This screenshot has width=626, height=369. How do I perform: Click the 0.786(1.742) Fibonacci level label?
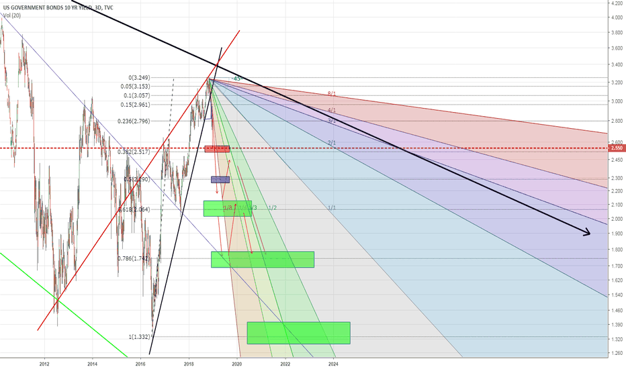point(134,258)
